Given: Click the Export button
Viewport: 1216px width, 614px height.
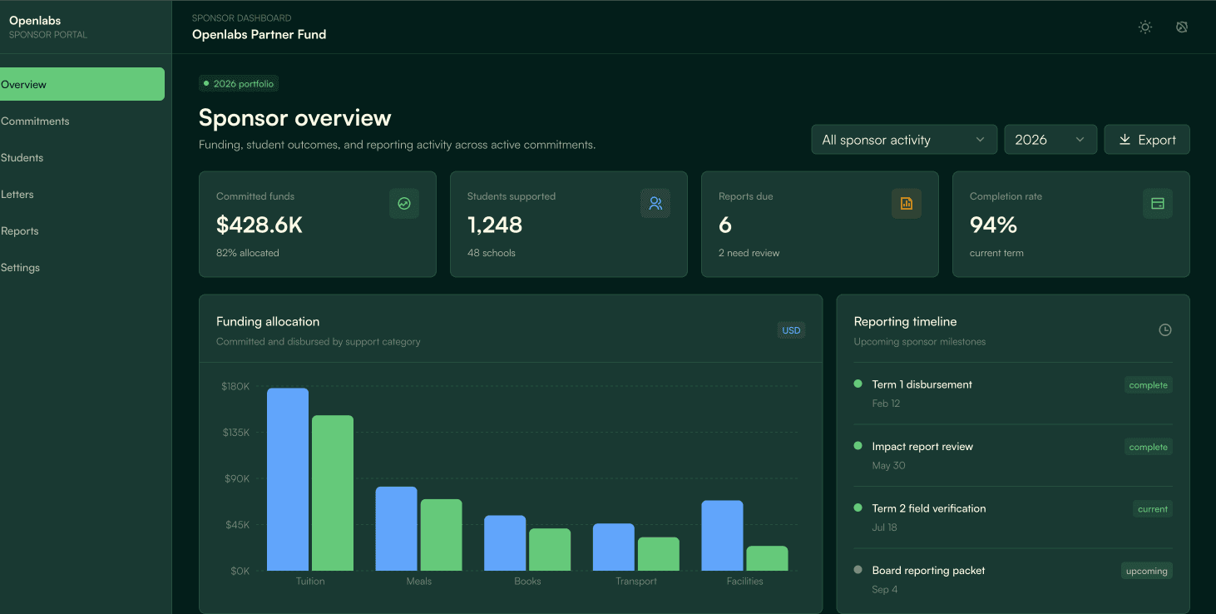Looking at the screenshot, I should [1147, 140].
